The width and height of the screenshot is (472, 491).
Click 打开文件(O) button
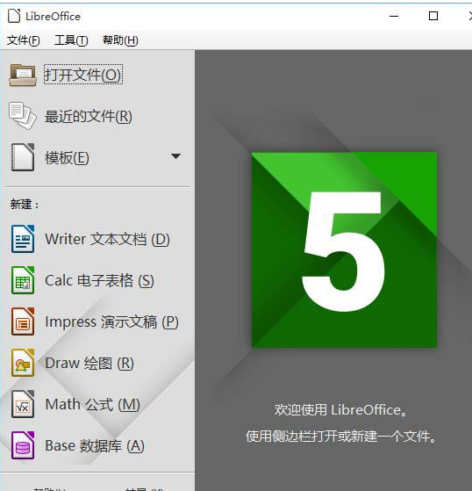(x=83, y=75)
